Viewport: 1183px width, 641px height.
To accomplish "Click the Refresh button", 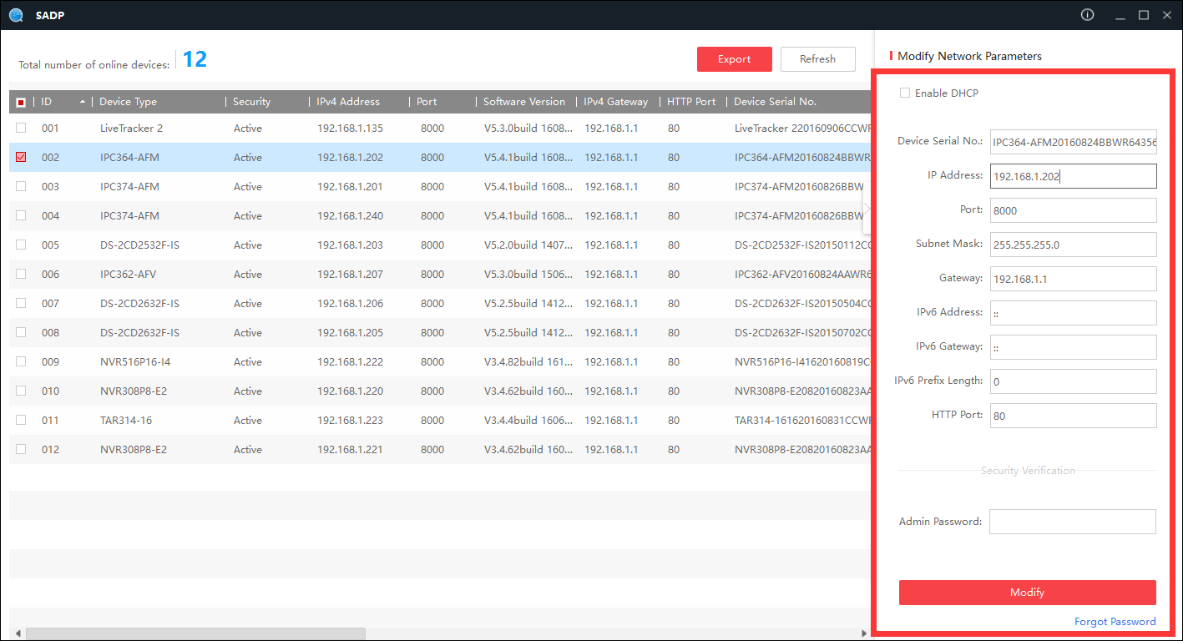I will pos(818,59).
